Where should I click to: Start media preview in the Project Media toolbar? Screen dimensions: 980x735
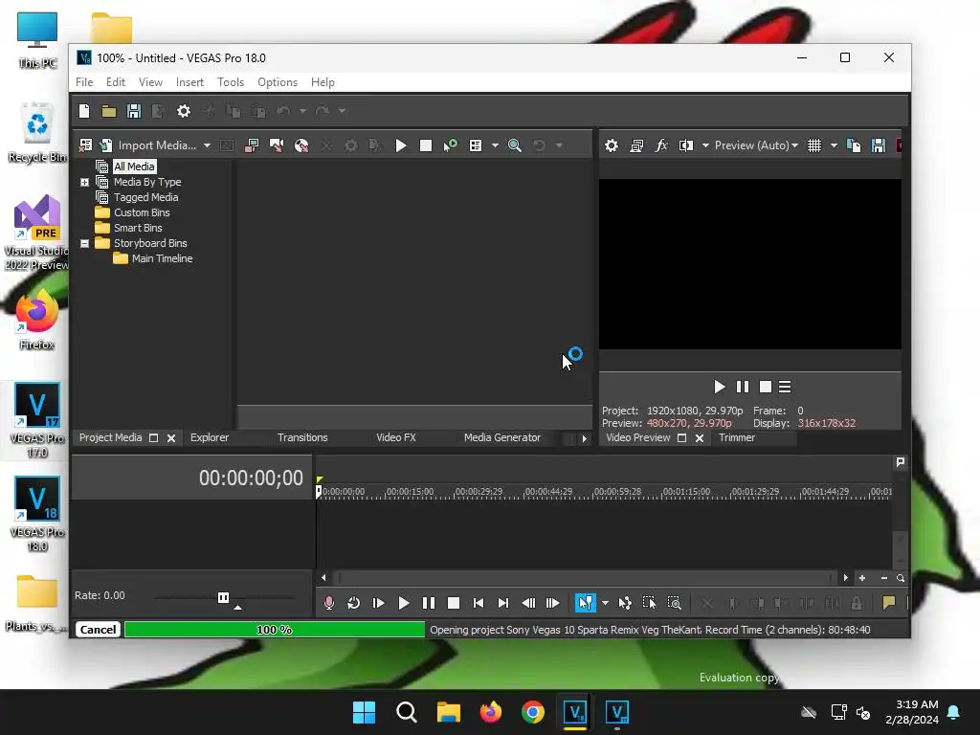[401, 145]
